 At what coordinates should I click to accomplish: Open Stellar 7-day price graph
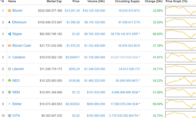click(181, 104)
